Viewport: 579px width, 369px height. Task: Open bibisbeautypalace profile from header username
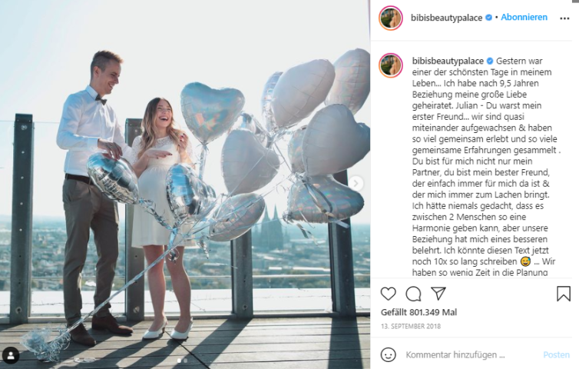[x=446, y=18]
